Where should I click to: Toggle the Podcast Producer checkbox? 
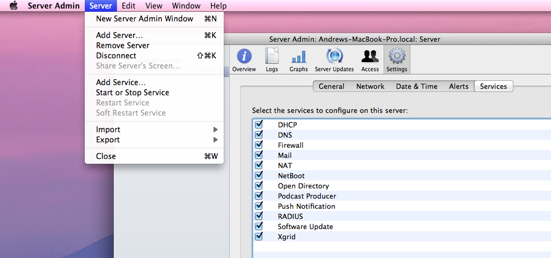[x=259, y=195]
